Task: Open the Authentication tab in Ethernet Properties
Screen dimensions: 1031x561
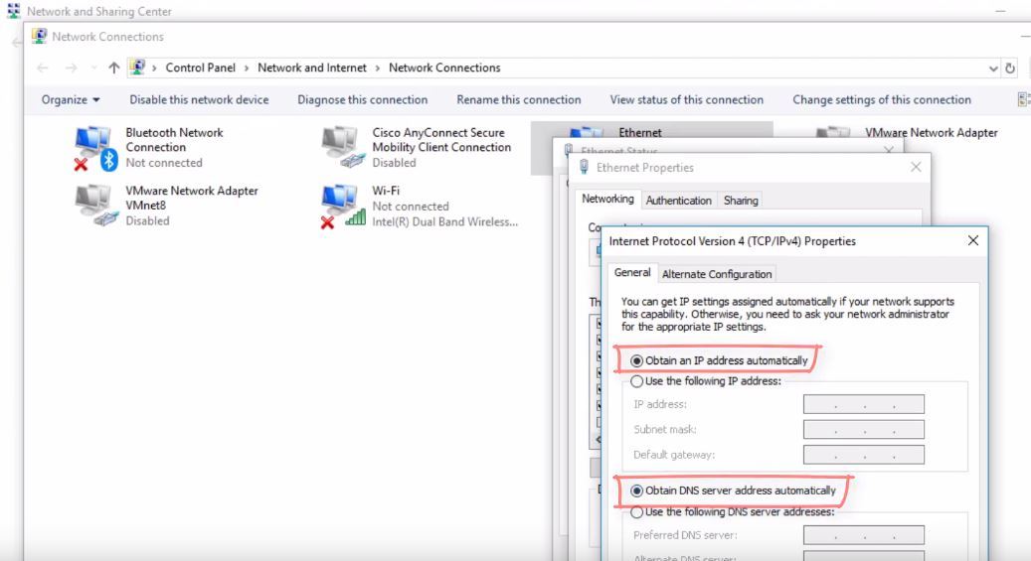Action: pyautogui.click(x=678, y=201)
